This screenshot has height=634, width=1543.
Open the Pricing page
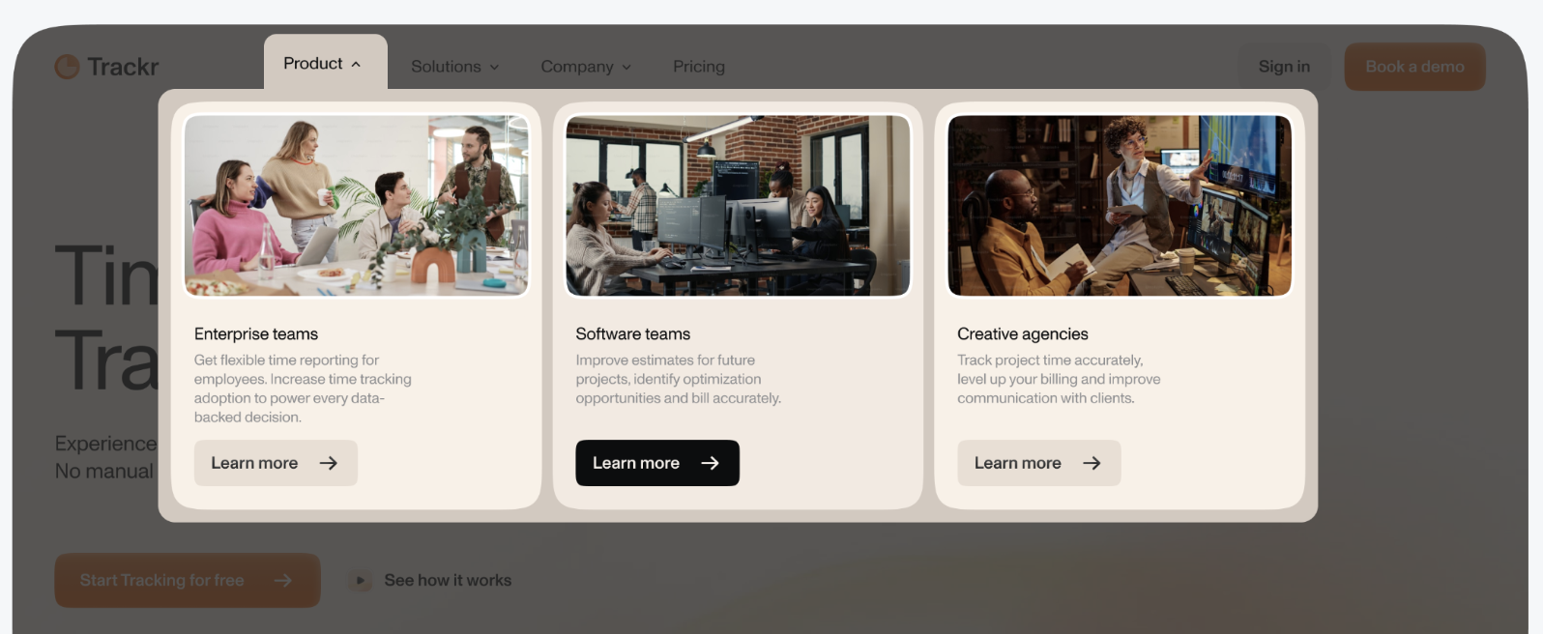[x=699, y=67]
